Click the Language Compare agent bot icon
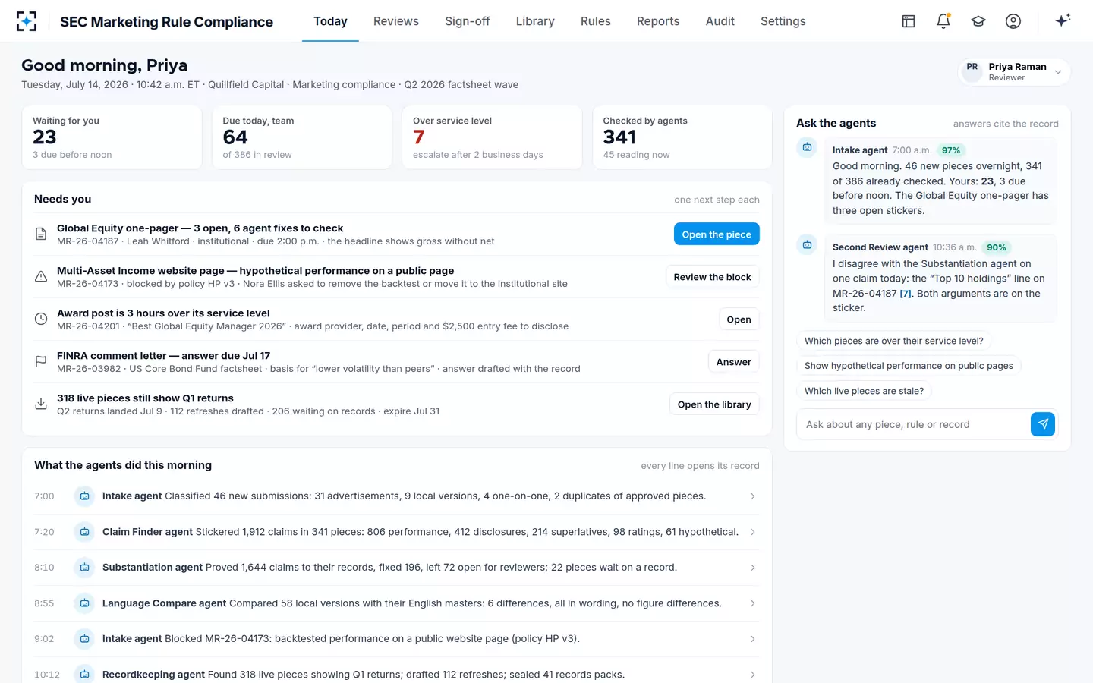Screen dimensions: 1093x683 point(85,603)
